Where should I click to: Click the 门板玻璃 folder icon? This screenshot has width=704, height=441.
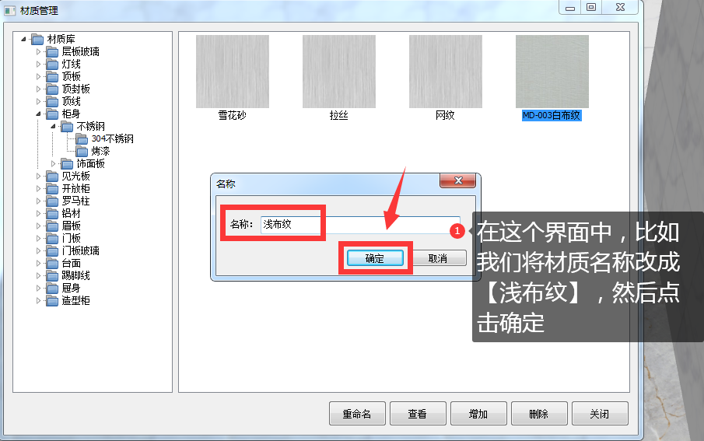click(x=52, y=251)
